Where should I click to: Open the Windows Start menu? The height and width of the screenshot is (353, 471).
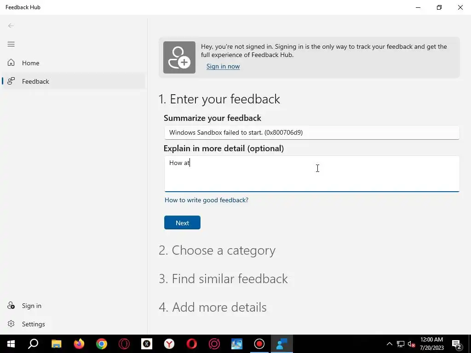click(x=11, y=344)
